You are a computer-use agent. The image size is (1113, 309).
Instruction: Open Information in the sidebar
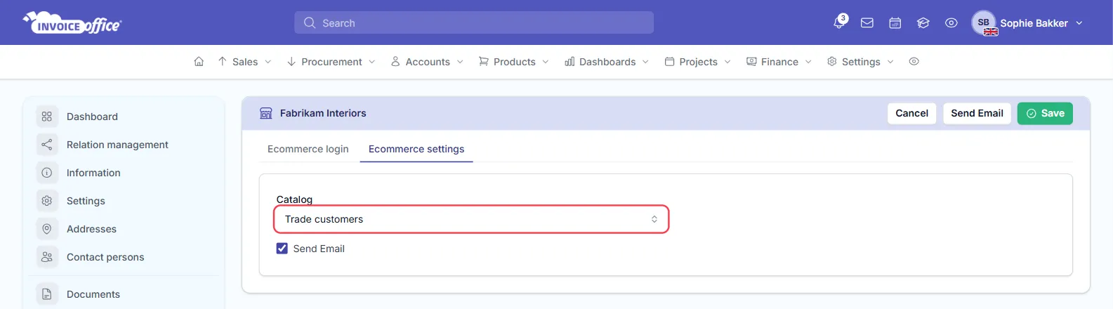(x=93, y=173)
